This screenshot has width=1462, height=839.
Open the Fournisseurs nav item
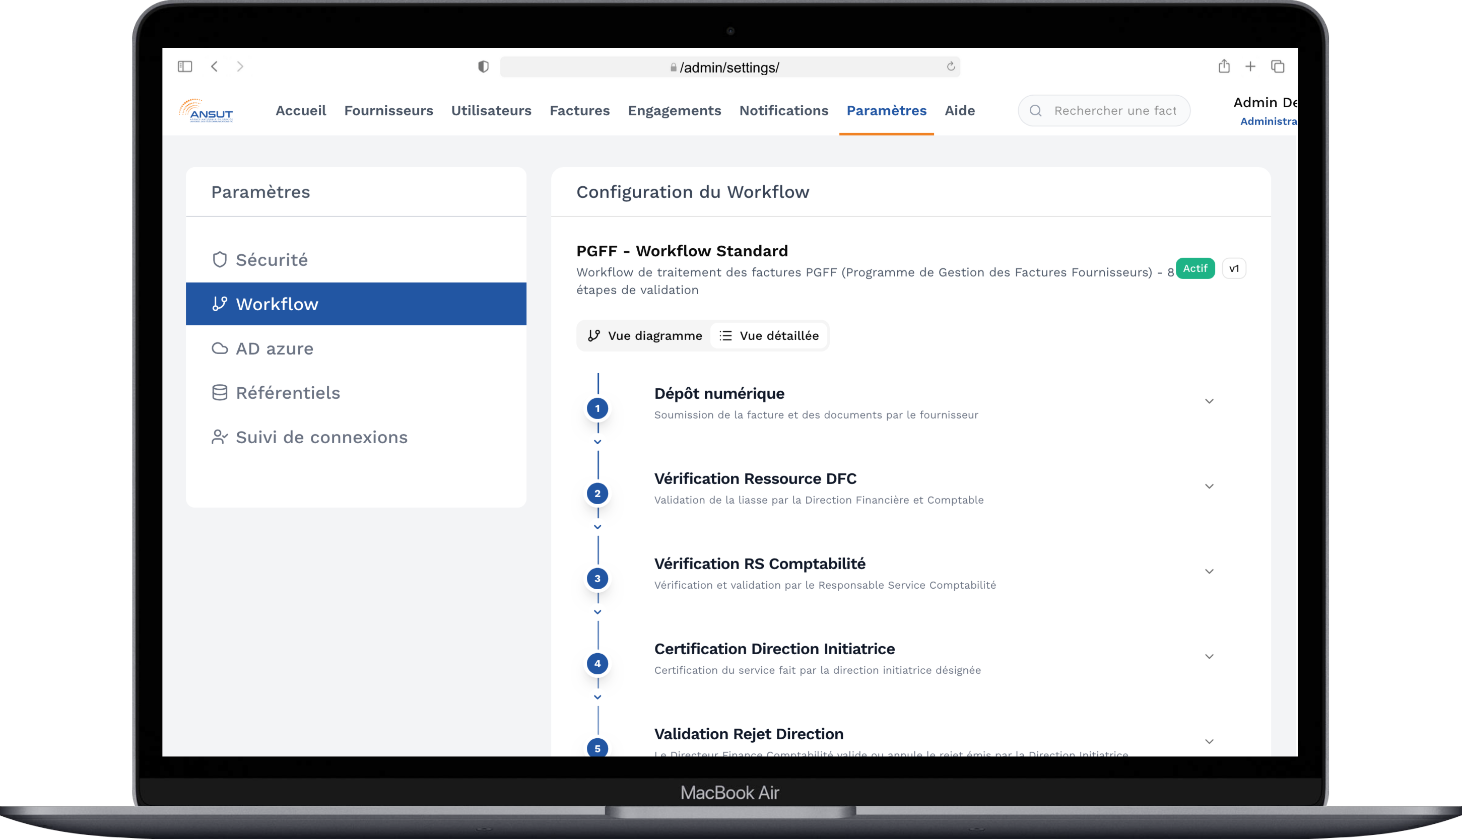pos(388,111)
